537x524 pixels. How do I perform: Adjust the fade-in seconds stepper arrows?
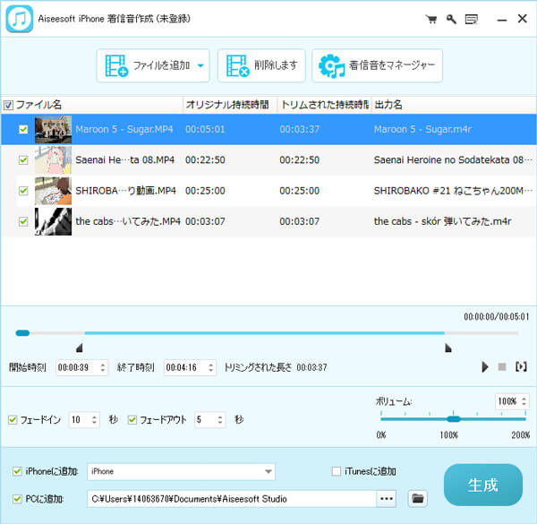pos(95,420)
